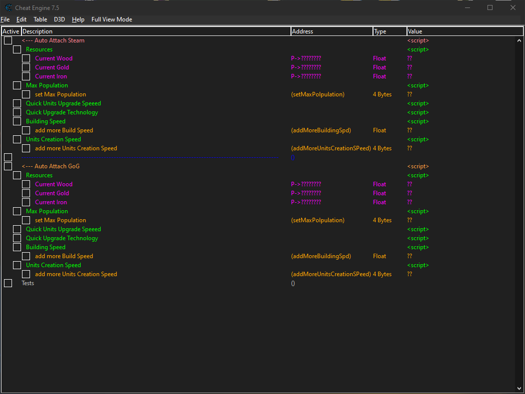The height and width of the screenshot is (394, 525).
Task: Select the Tests row description
Action: pyautogui.click(x=28, y=283)
